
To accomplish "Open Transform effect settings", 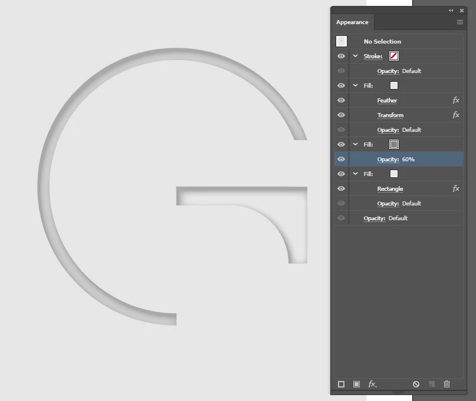I will [x=390, y=115].
